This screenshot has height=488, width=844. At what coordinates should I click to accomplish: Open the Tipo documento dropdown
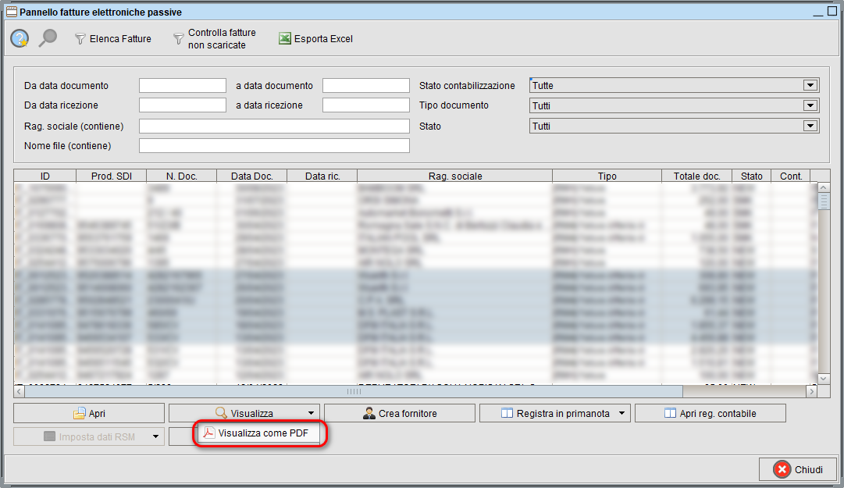[810, 105]
